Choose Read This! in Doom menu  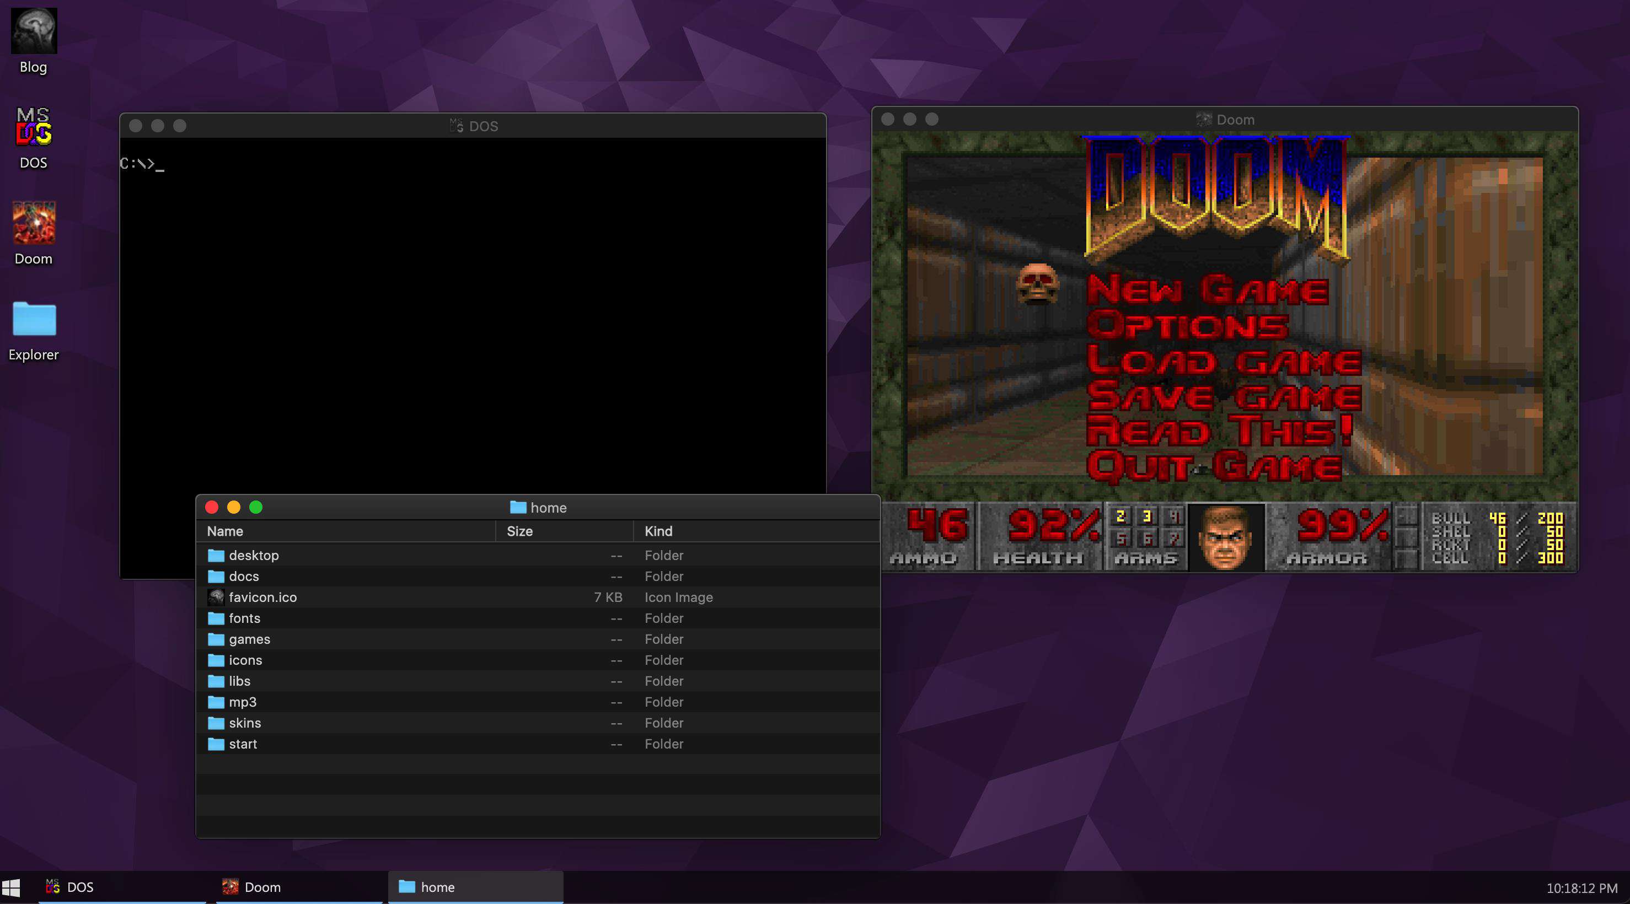[x=1219, y=431]
